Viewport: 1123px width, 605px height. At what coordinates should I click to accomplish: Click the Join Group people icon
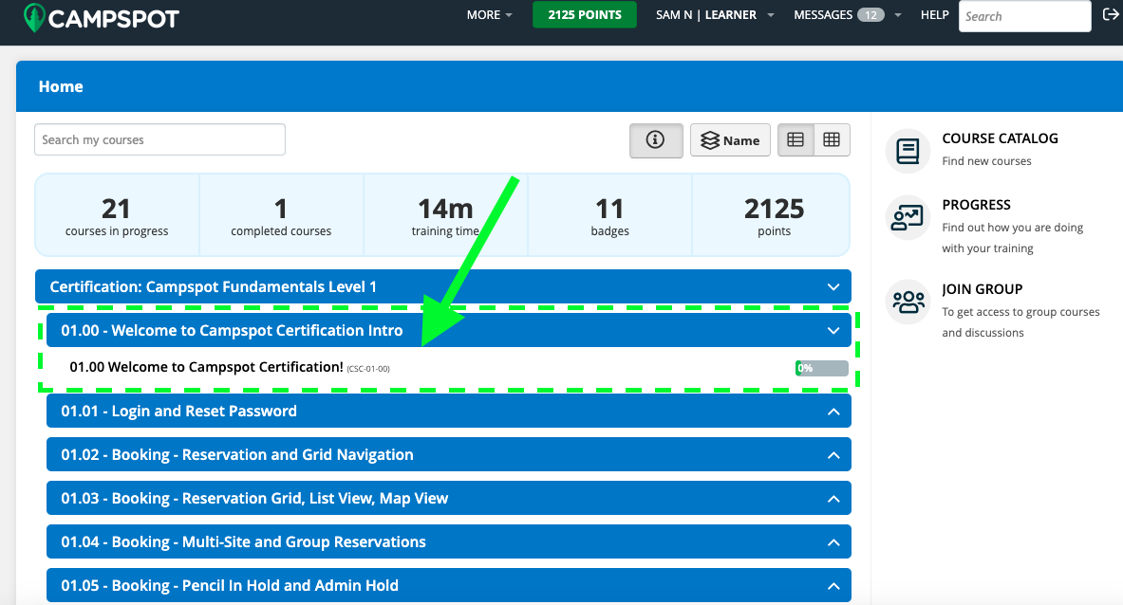coord(907,302)
